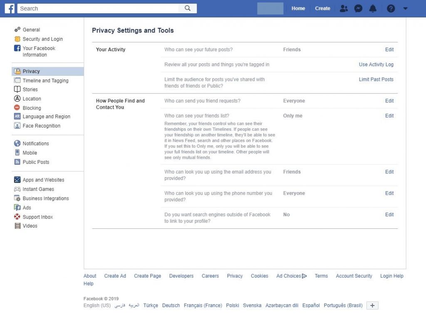Screen dimensions: 426x318
Task: Edit who can see future posts
Action: pos(389,50)
